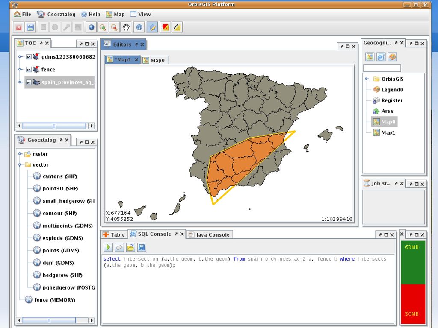Click the red 30MB memory bar

click(x=413, y=304)
